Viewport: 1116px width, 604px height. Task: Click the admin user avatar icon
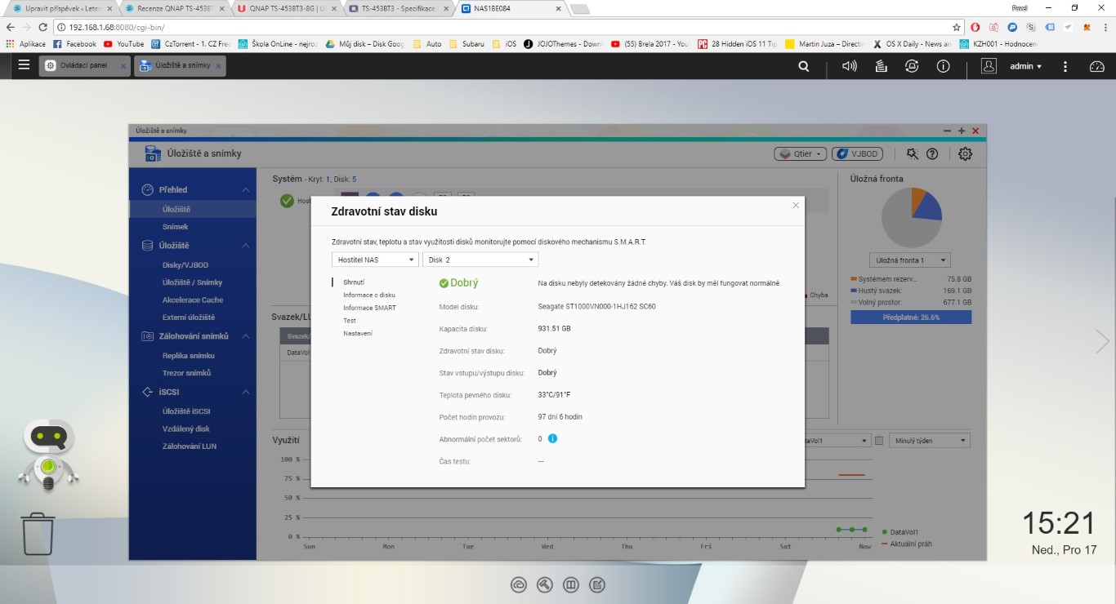[x=989, y=66]
